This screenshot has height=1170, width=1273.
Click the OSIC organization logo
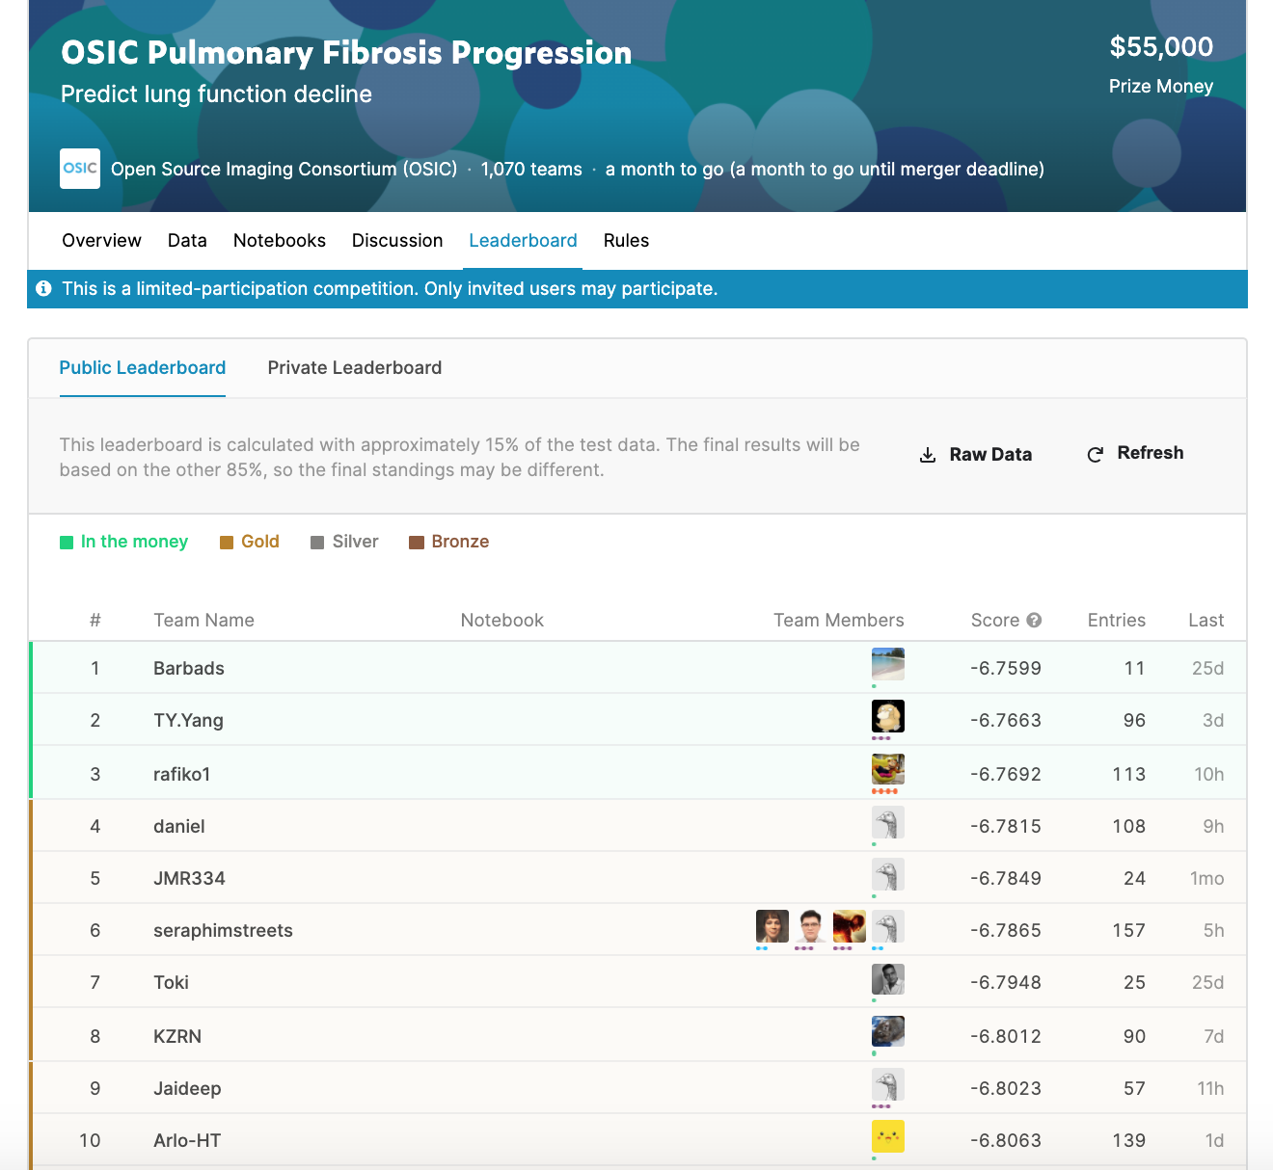click(80, 169)
